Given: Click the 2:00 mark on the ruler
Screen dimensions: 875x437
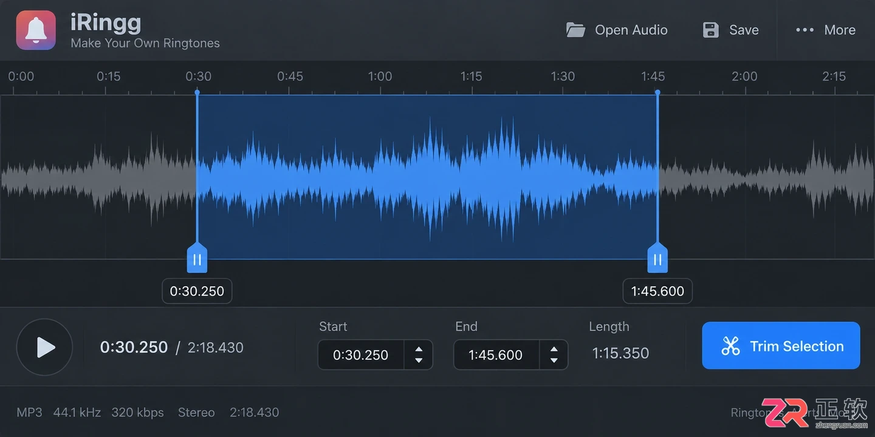Looking at the screenshot, I should (744, 76).
